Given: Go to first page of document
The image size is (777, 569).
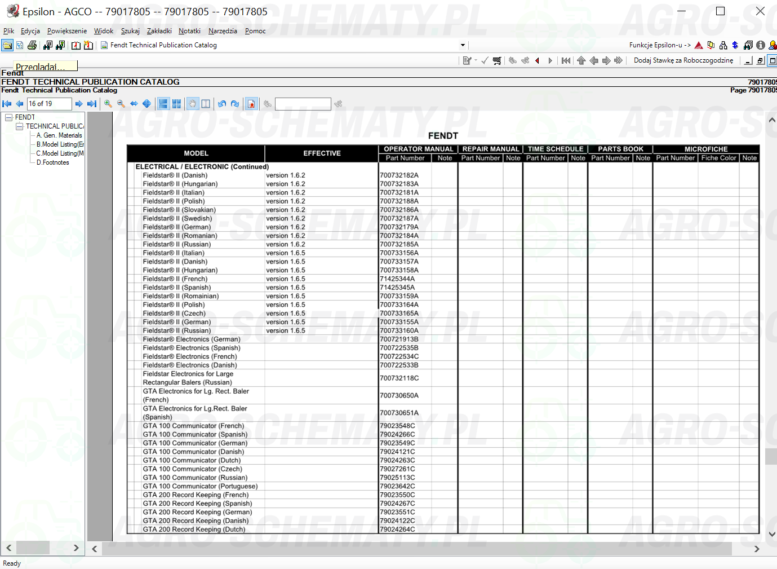Looking at the screenshot, I should tap(7, 104).
